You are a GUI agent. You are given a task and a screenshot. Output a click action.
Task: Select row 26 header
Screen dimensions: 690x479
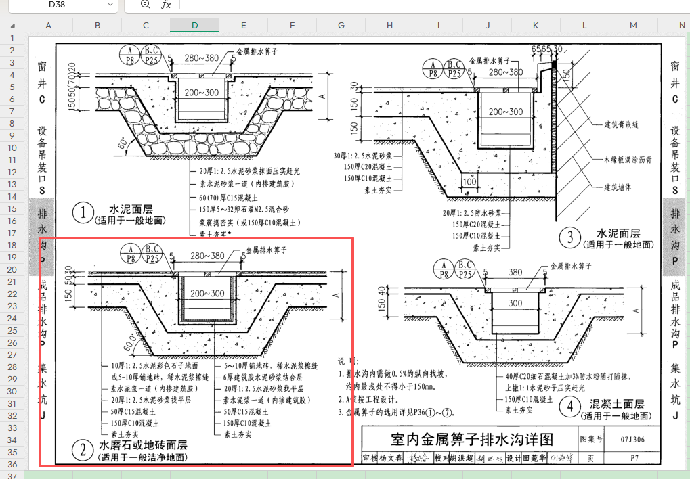pyautogui.click(x=12, y=342)
